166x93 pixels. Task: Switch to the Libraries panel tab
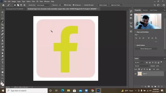[145, 10]
